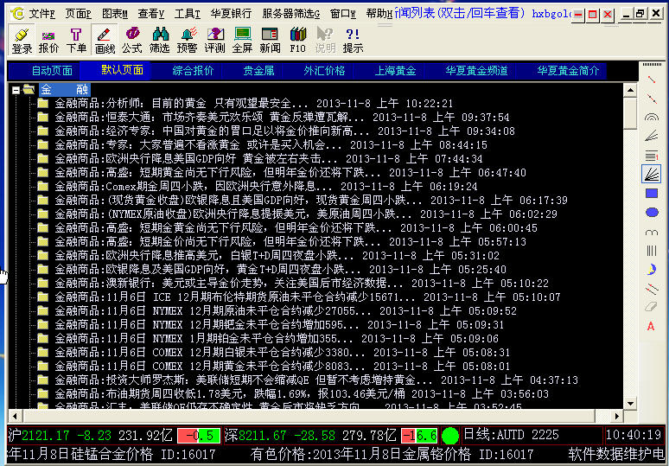Click the horizontal scrollbar left arrow
Viewport: 669px width, 466px height.
click(x=15, y=416)
